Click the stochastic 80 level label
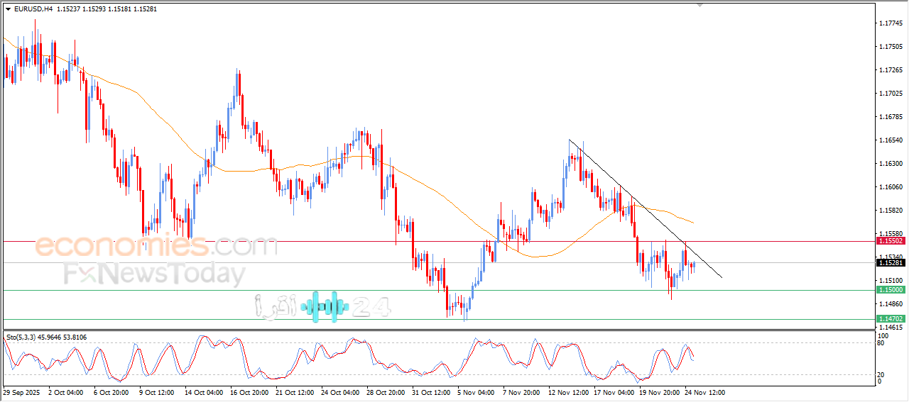Screen dimensions: 909x402 [x=881, y=343]
